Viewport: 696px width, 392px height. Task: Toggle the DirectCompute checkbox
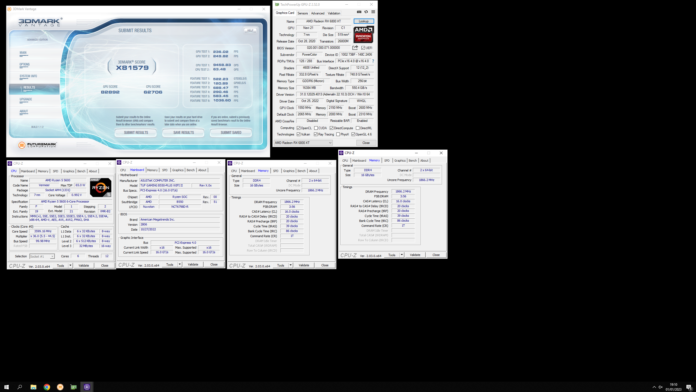pyautogui.click(x=331, y=128)
